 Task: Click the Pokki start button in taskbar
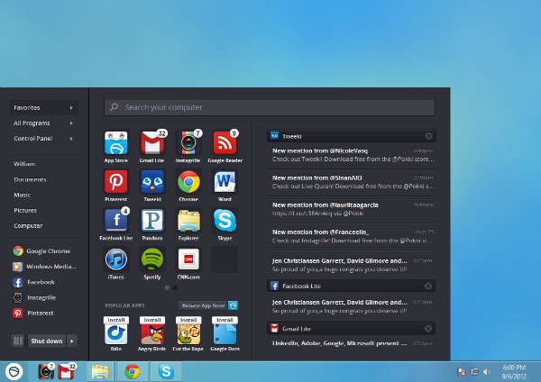click(x=14, y=370)
